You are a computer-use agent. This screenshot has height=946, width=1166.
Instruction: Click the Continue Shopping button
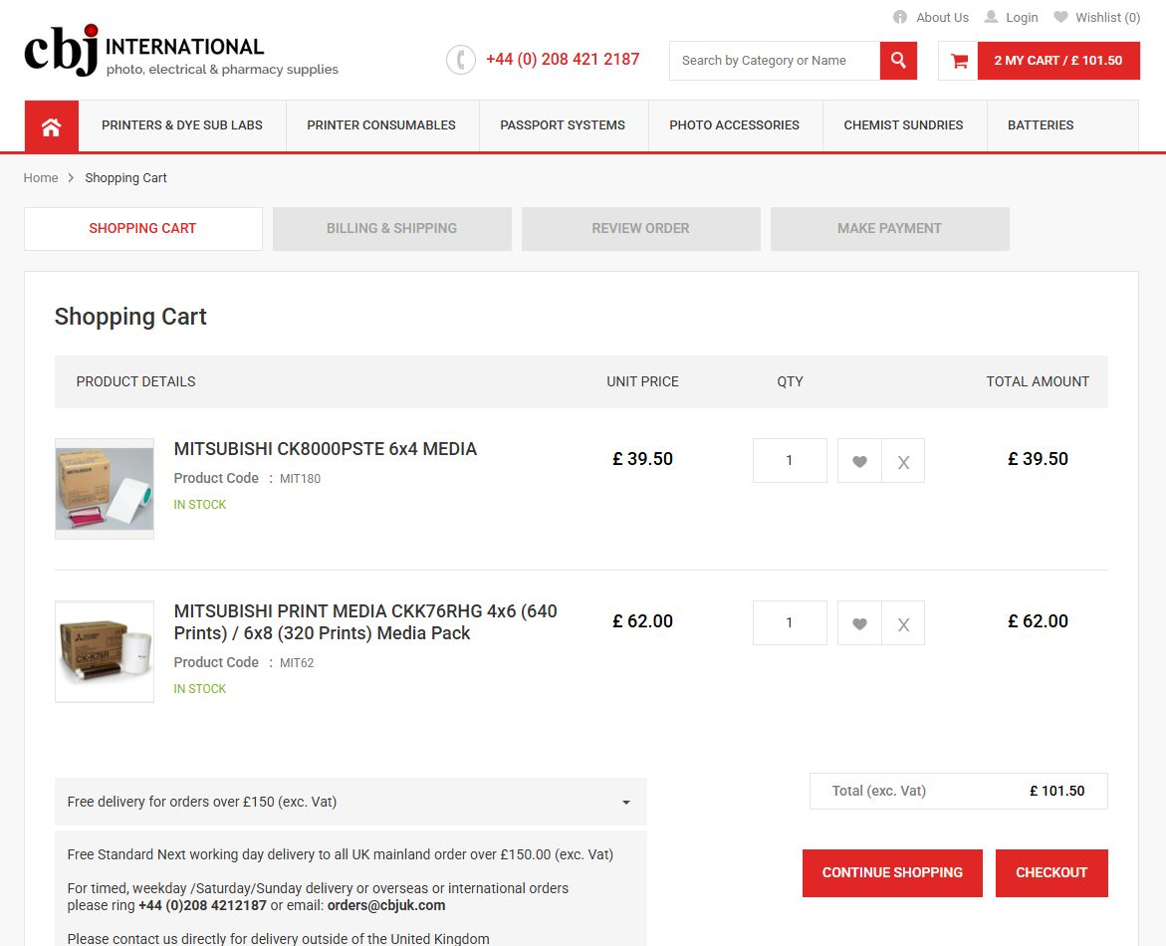(892, 872)
